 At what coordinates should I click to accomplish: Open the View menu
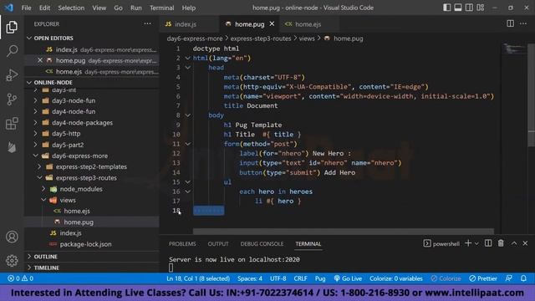click(x=99, y=8)
